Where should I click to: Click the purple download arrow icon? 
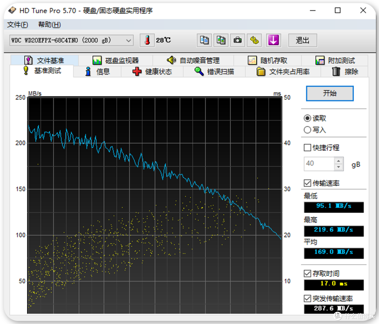click(273, 40)
